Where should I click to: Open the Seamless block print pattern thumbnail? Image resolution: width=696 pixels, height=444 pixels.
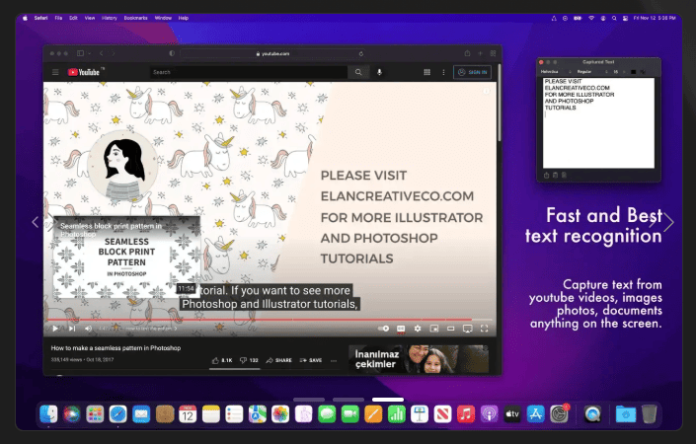(x=126, y=257)
